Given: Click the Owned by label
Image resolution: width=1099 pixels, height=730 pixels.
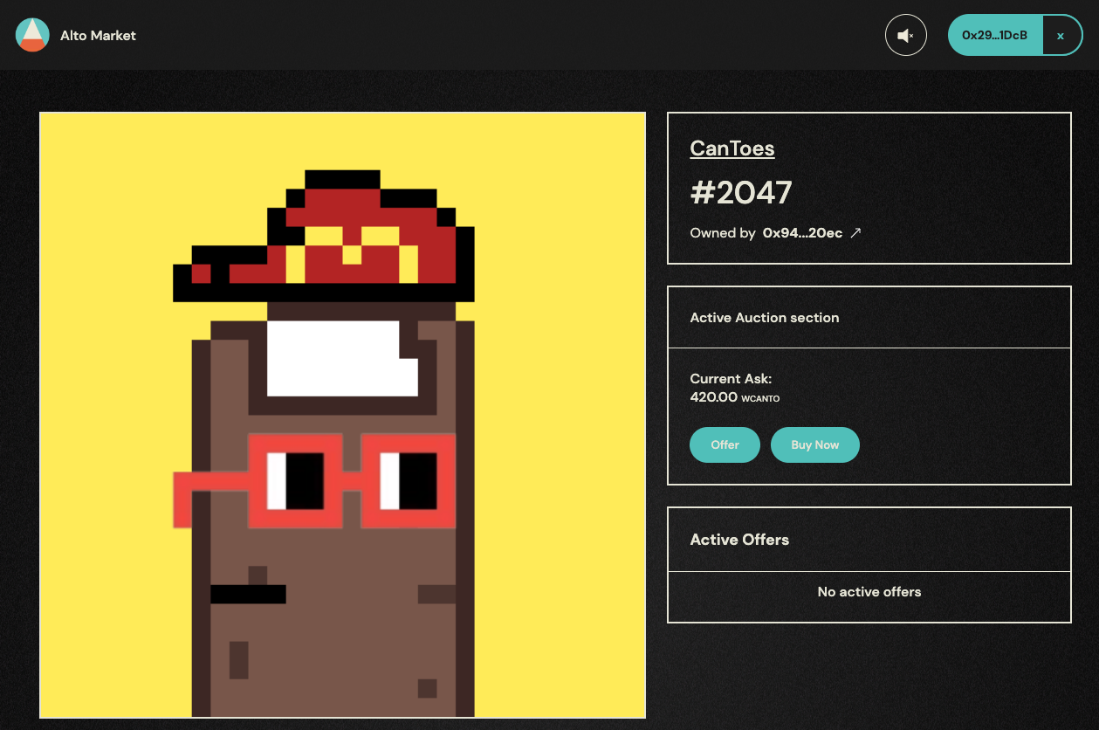Looking at the screenshot, I should pos(722,233).
